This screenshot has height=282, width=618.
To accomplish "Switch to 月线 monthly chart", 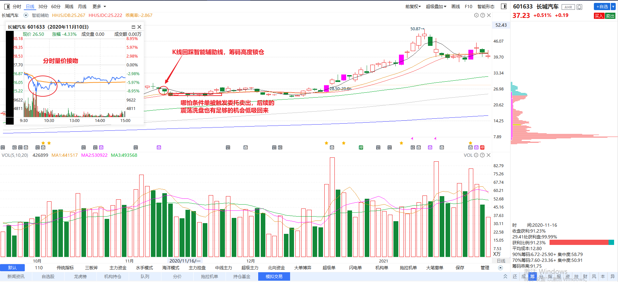I will [x=82, y=7].
